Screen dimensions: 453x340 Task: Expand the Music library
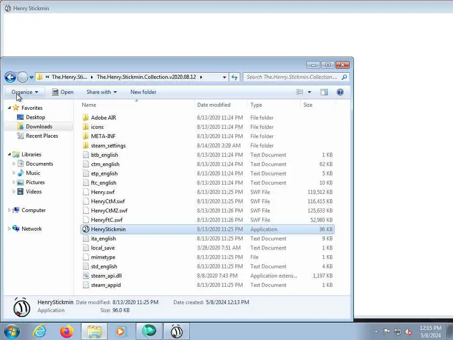[14, 173]
